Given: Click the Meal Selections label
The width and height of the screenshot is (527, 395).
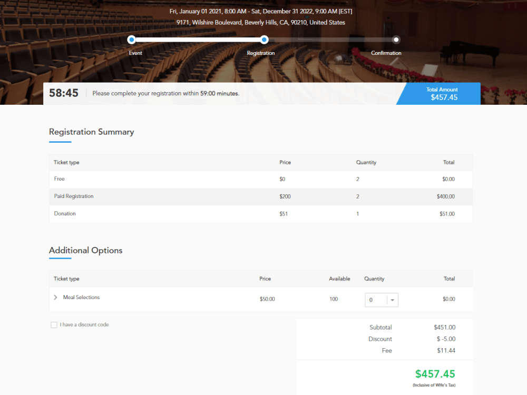Looking at the screenshot, I should click(81, 297).
